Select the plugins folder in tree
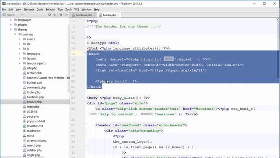Viewport: 280px width, 158px height. 22,25
